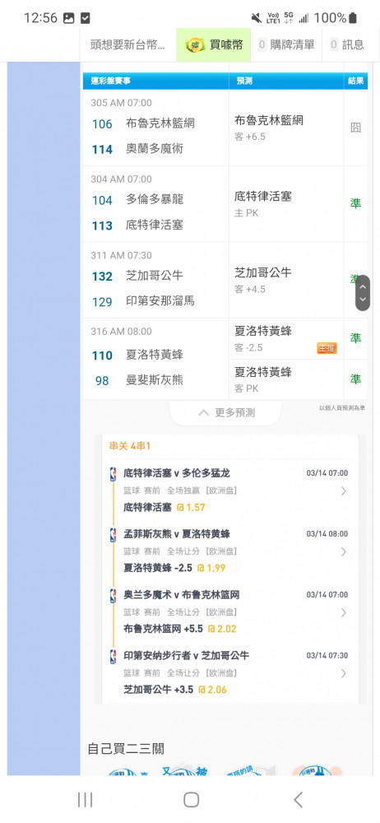Select team 多倫多暴龍 in match 304
Image resolution: width=380 pixels, height=823 pixels.
click(155, 200)
